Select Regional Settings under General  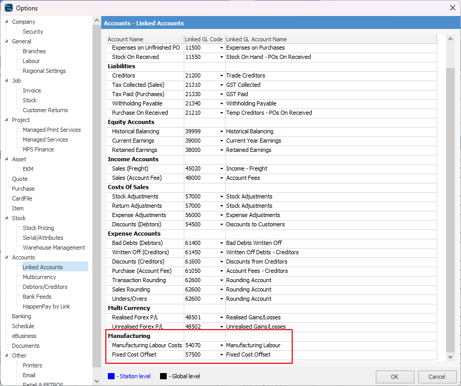[44, 71]
